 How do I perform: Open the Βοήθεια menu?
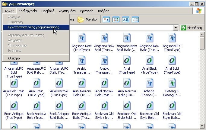104,11
